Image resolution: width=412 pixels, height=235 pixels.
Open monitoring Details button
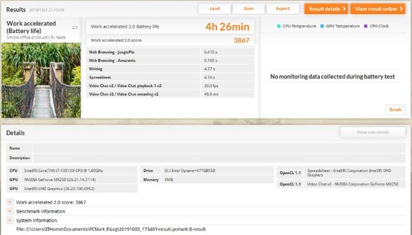[395, 110]
